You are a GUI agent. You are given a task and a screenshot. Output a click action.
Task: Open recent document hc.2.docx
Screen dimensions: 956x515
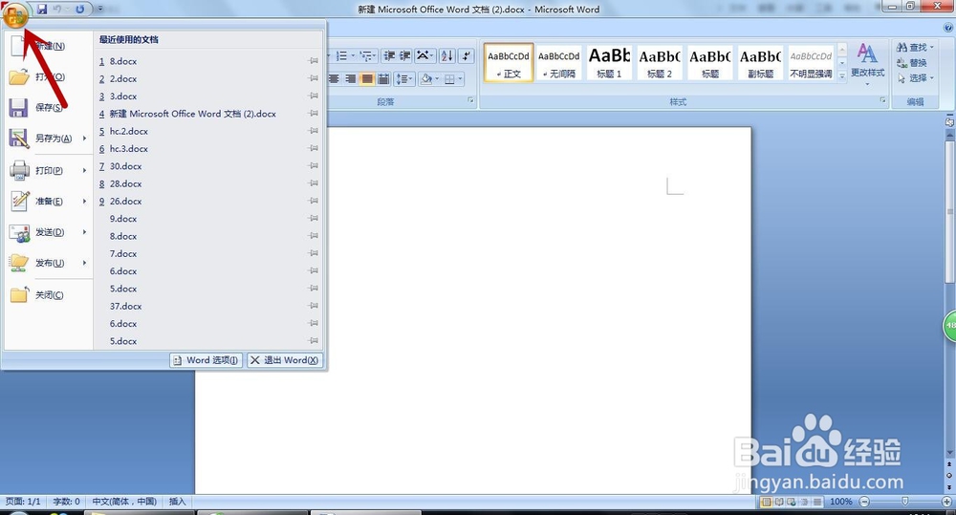(x=209, y=132)
